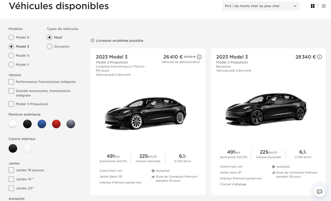Select the Model S radio option

(11, 37)
